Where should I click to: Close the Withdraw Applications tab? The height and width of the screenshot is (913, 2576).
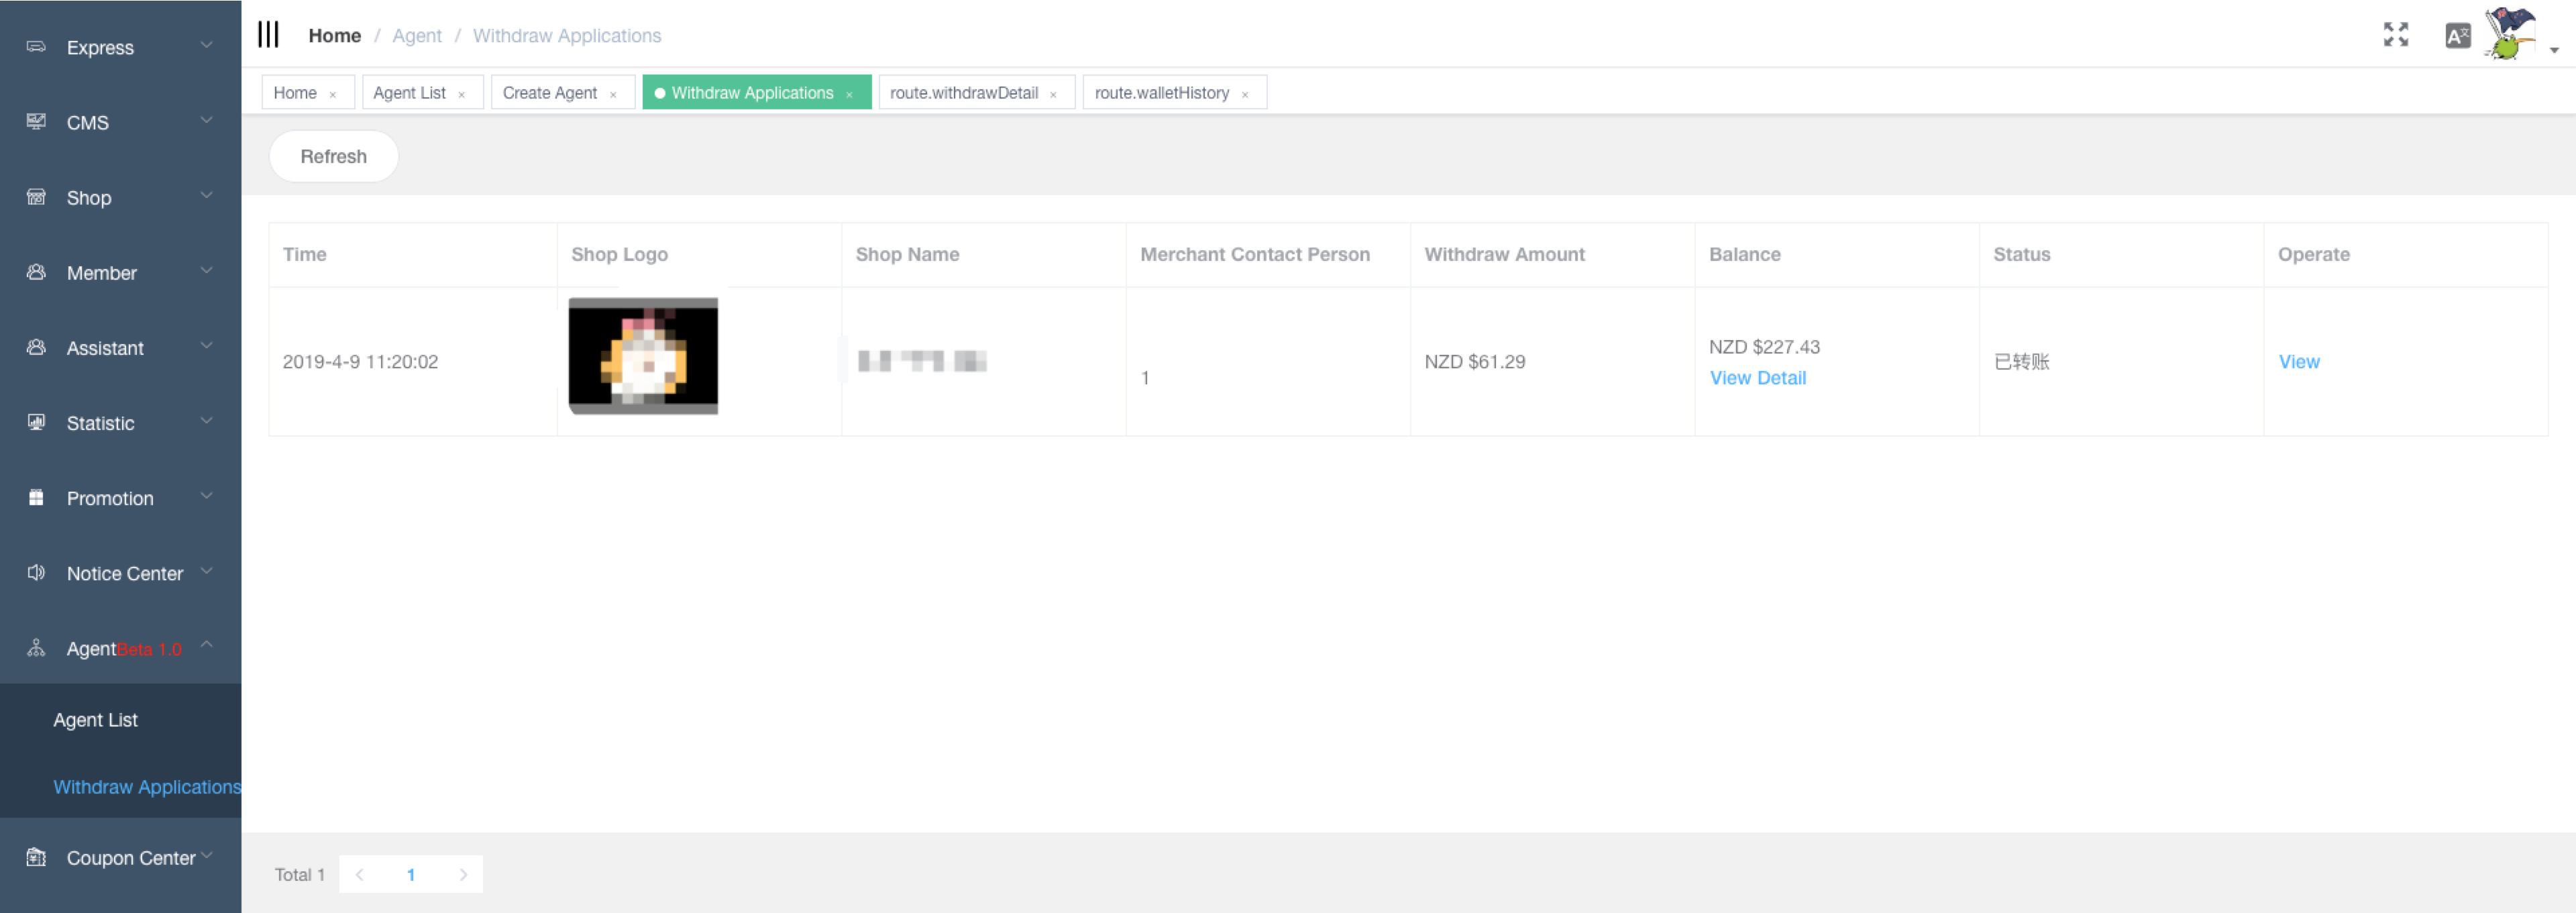[x=849, y=94]
